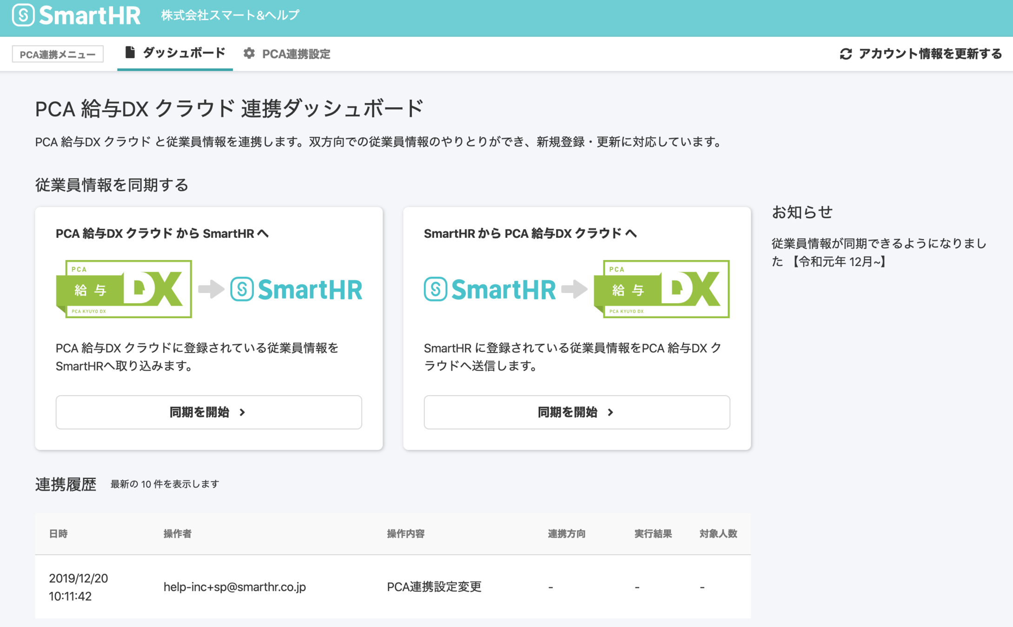Open the お知らせ notice about employee sync

point(878,252)
